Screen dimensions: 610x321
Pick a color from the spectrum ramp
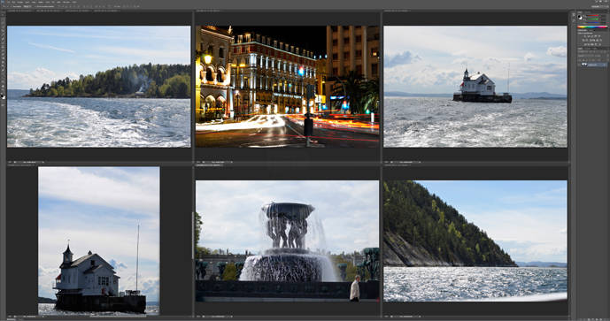pos(592,27)
